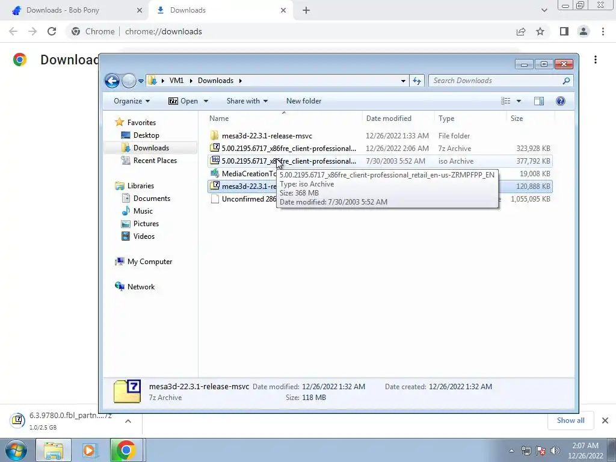Expand download item options chevron

128,421
